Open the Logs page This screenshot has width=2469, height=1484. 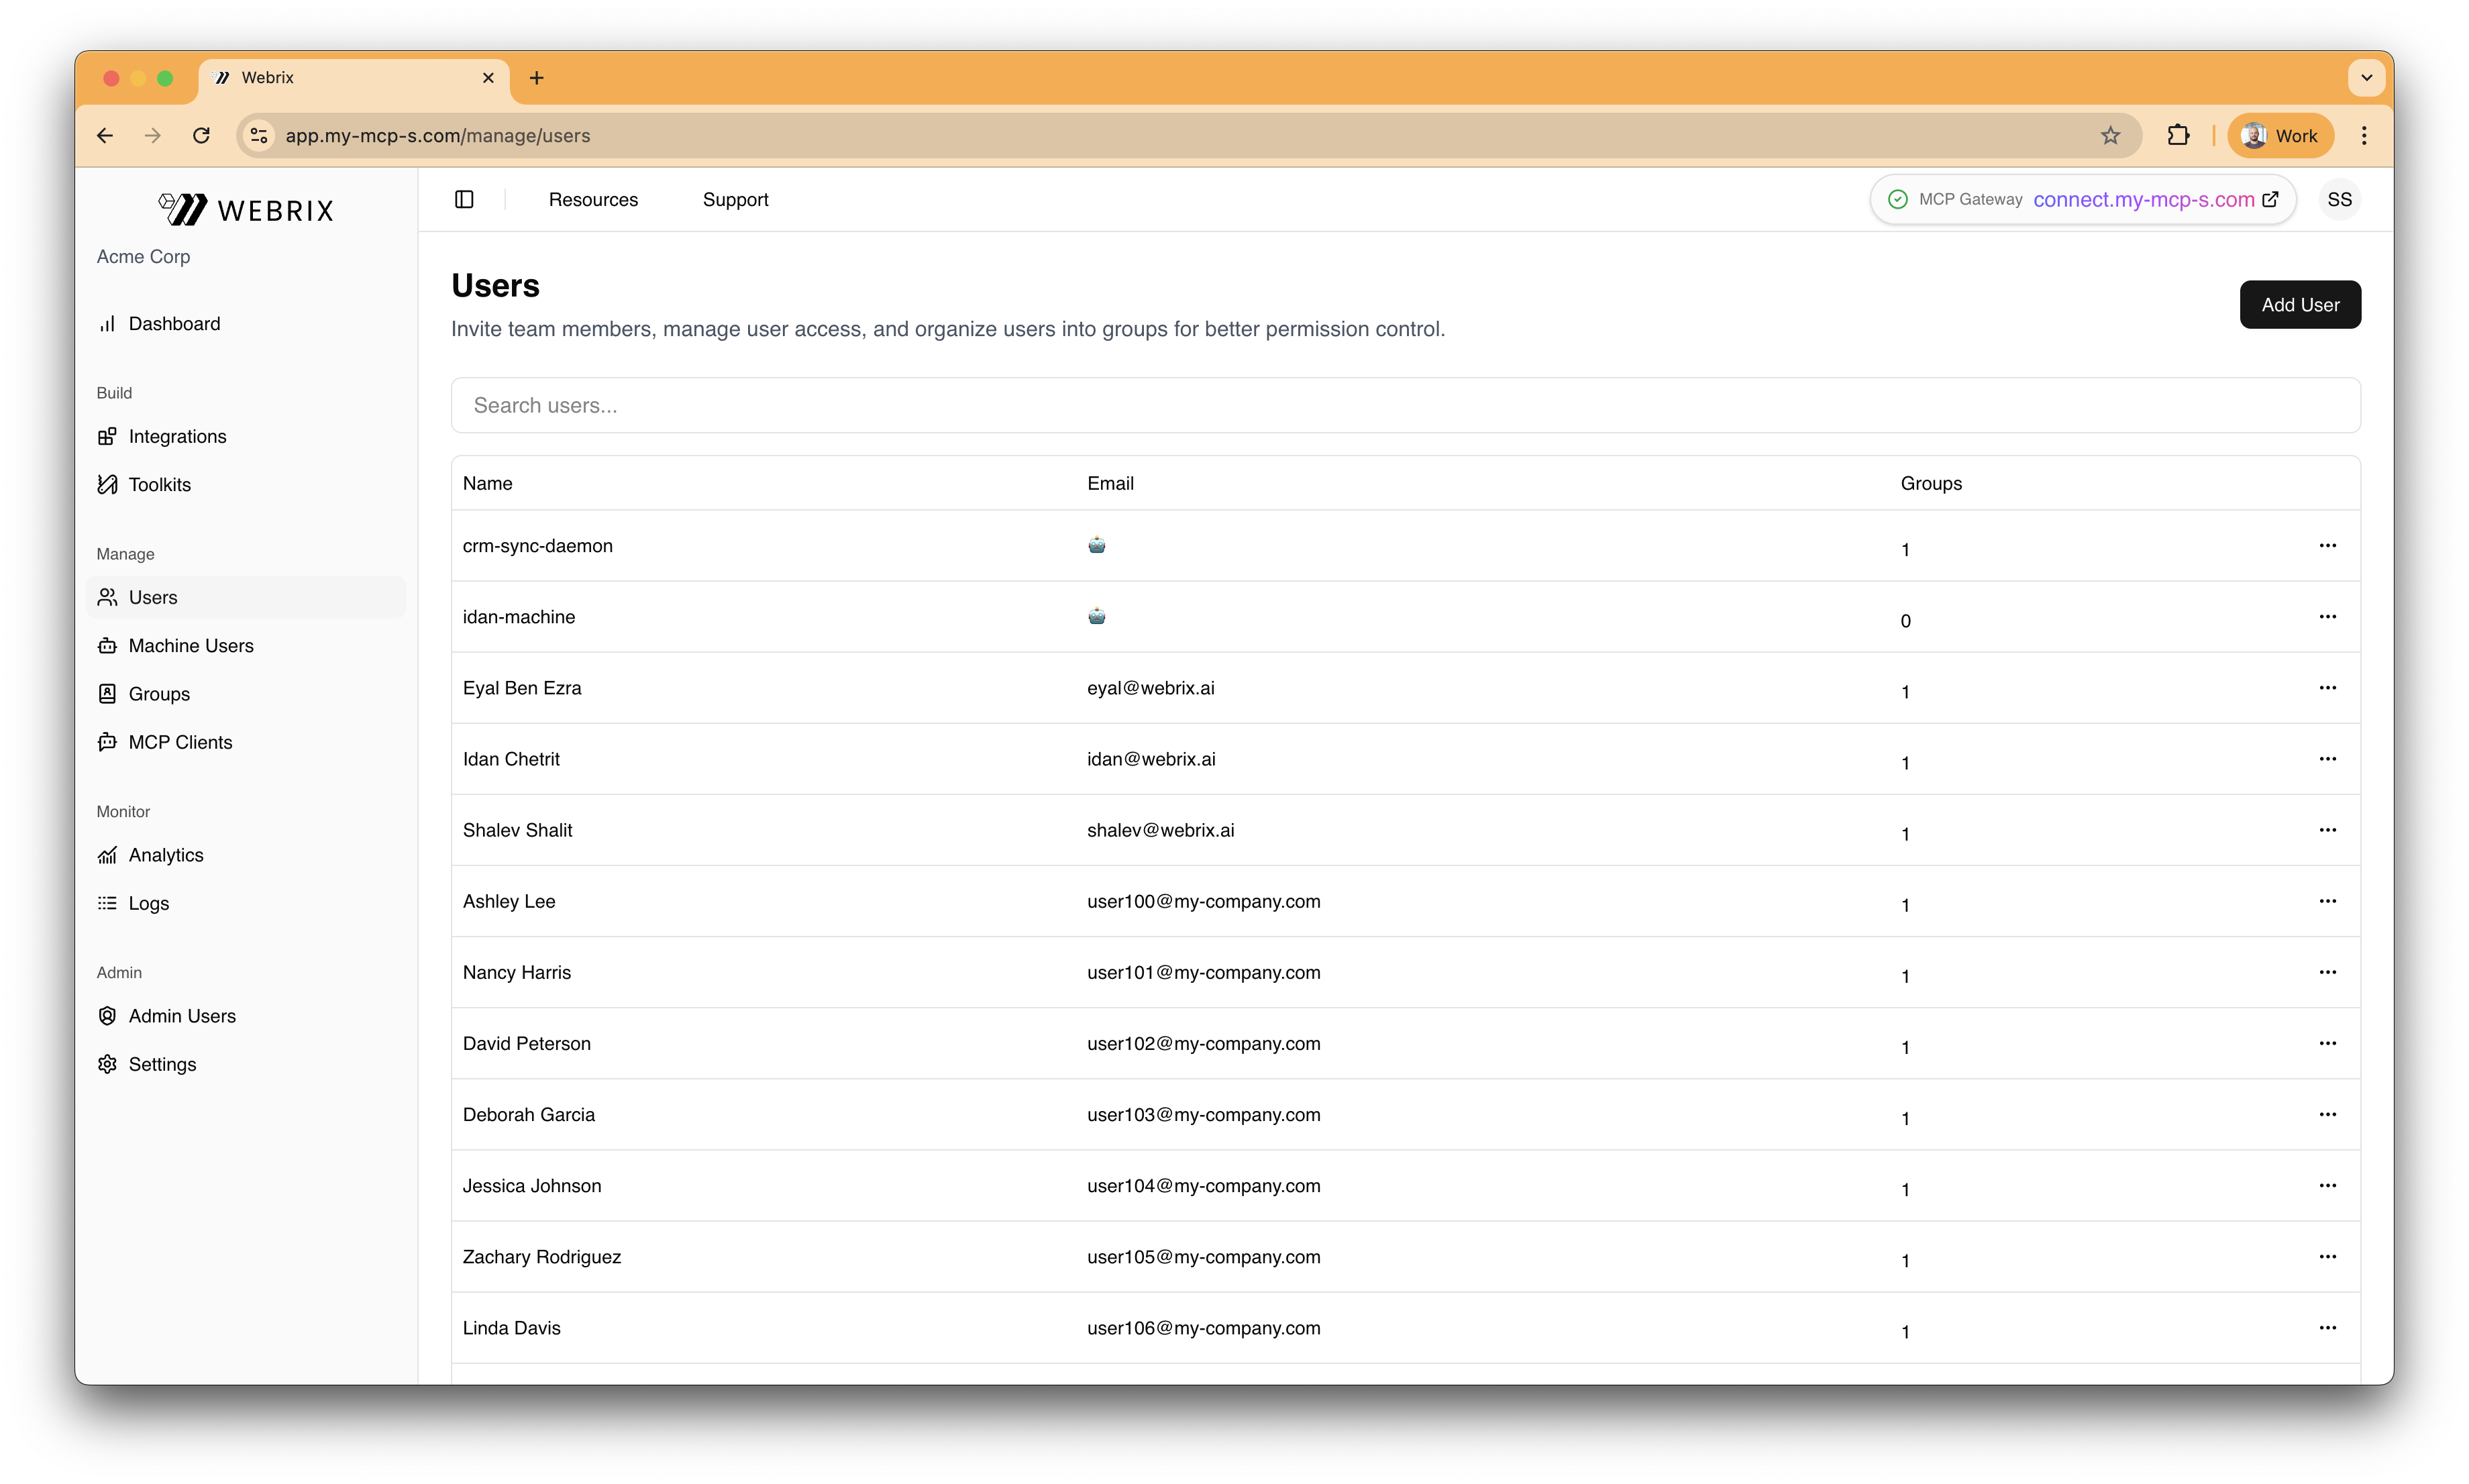(148, 903)
